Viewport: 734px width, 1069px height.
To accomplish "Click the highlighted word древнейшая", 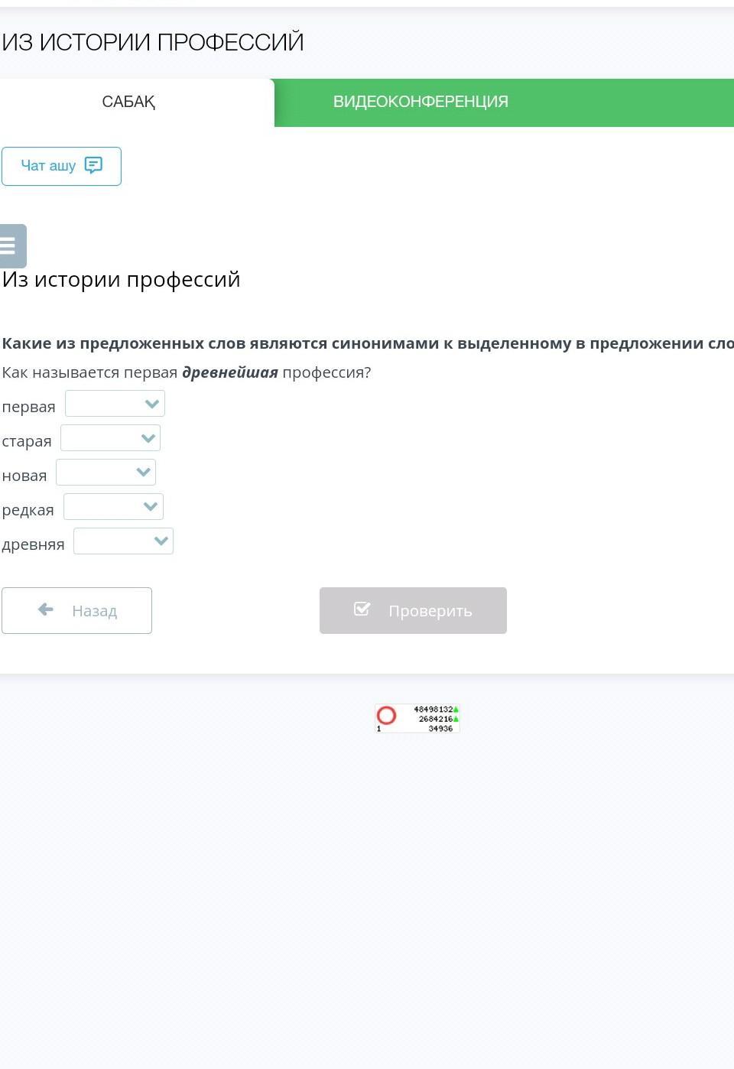I will [x=229, y=372].
